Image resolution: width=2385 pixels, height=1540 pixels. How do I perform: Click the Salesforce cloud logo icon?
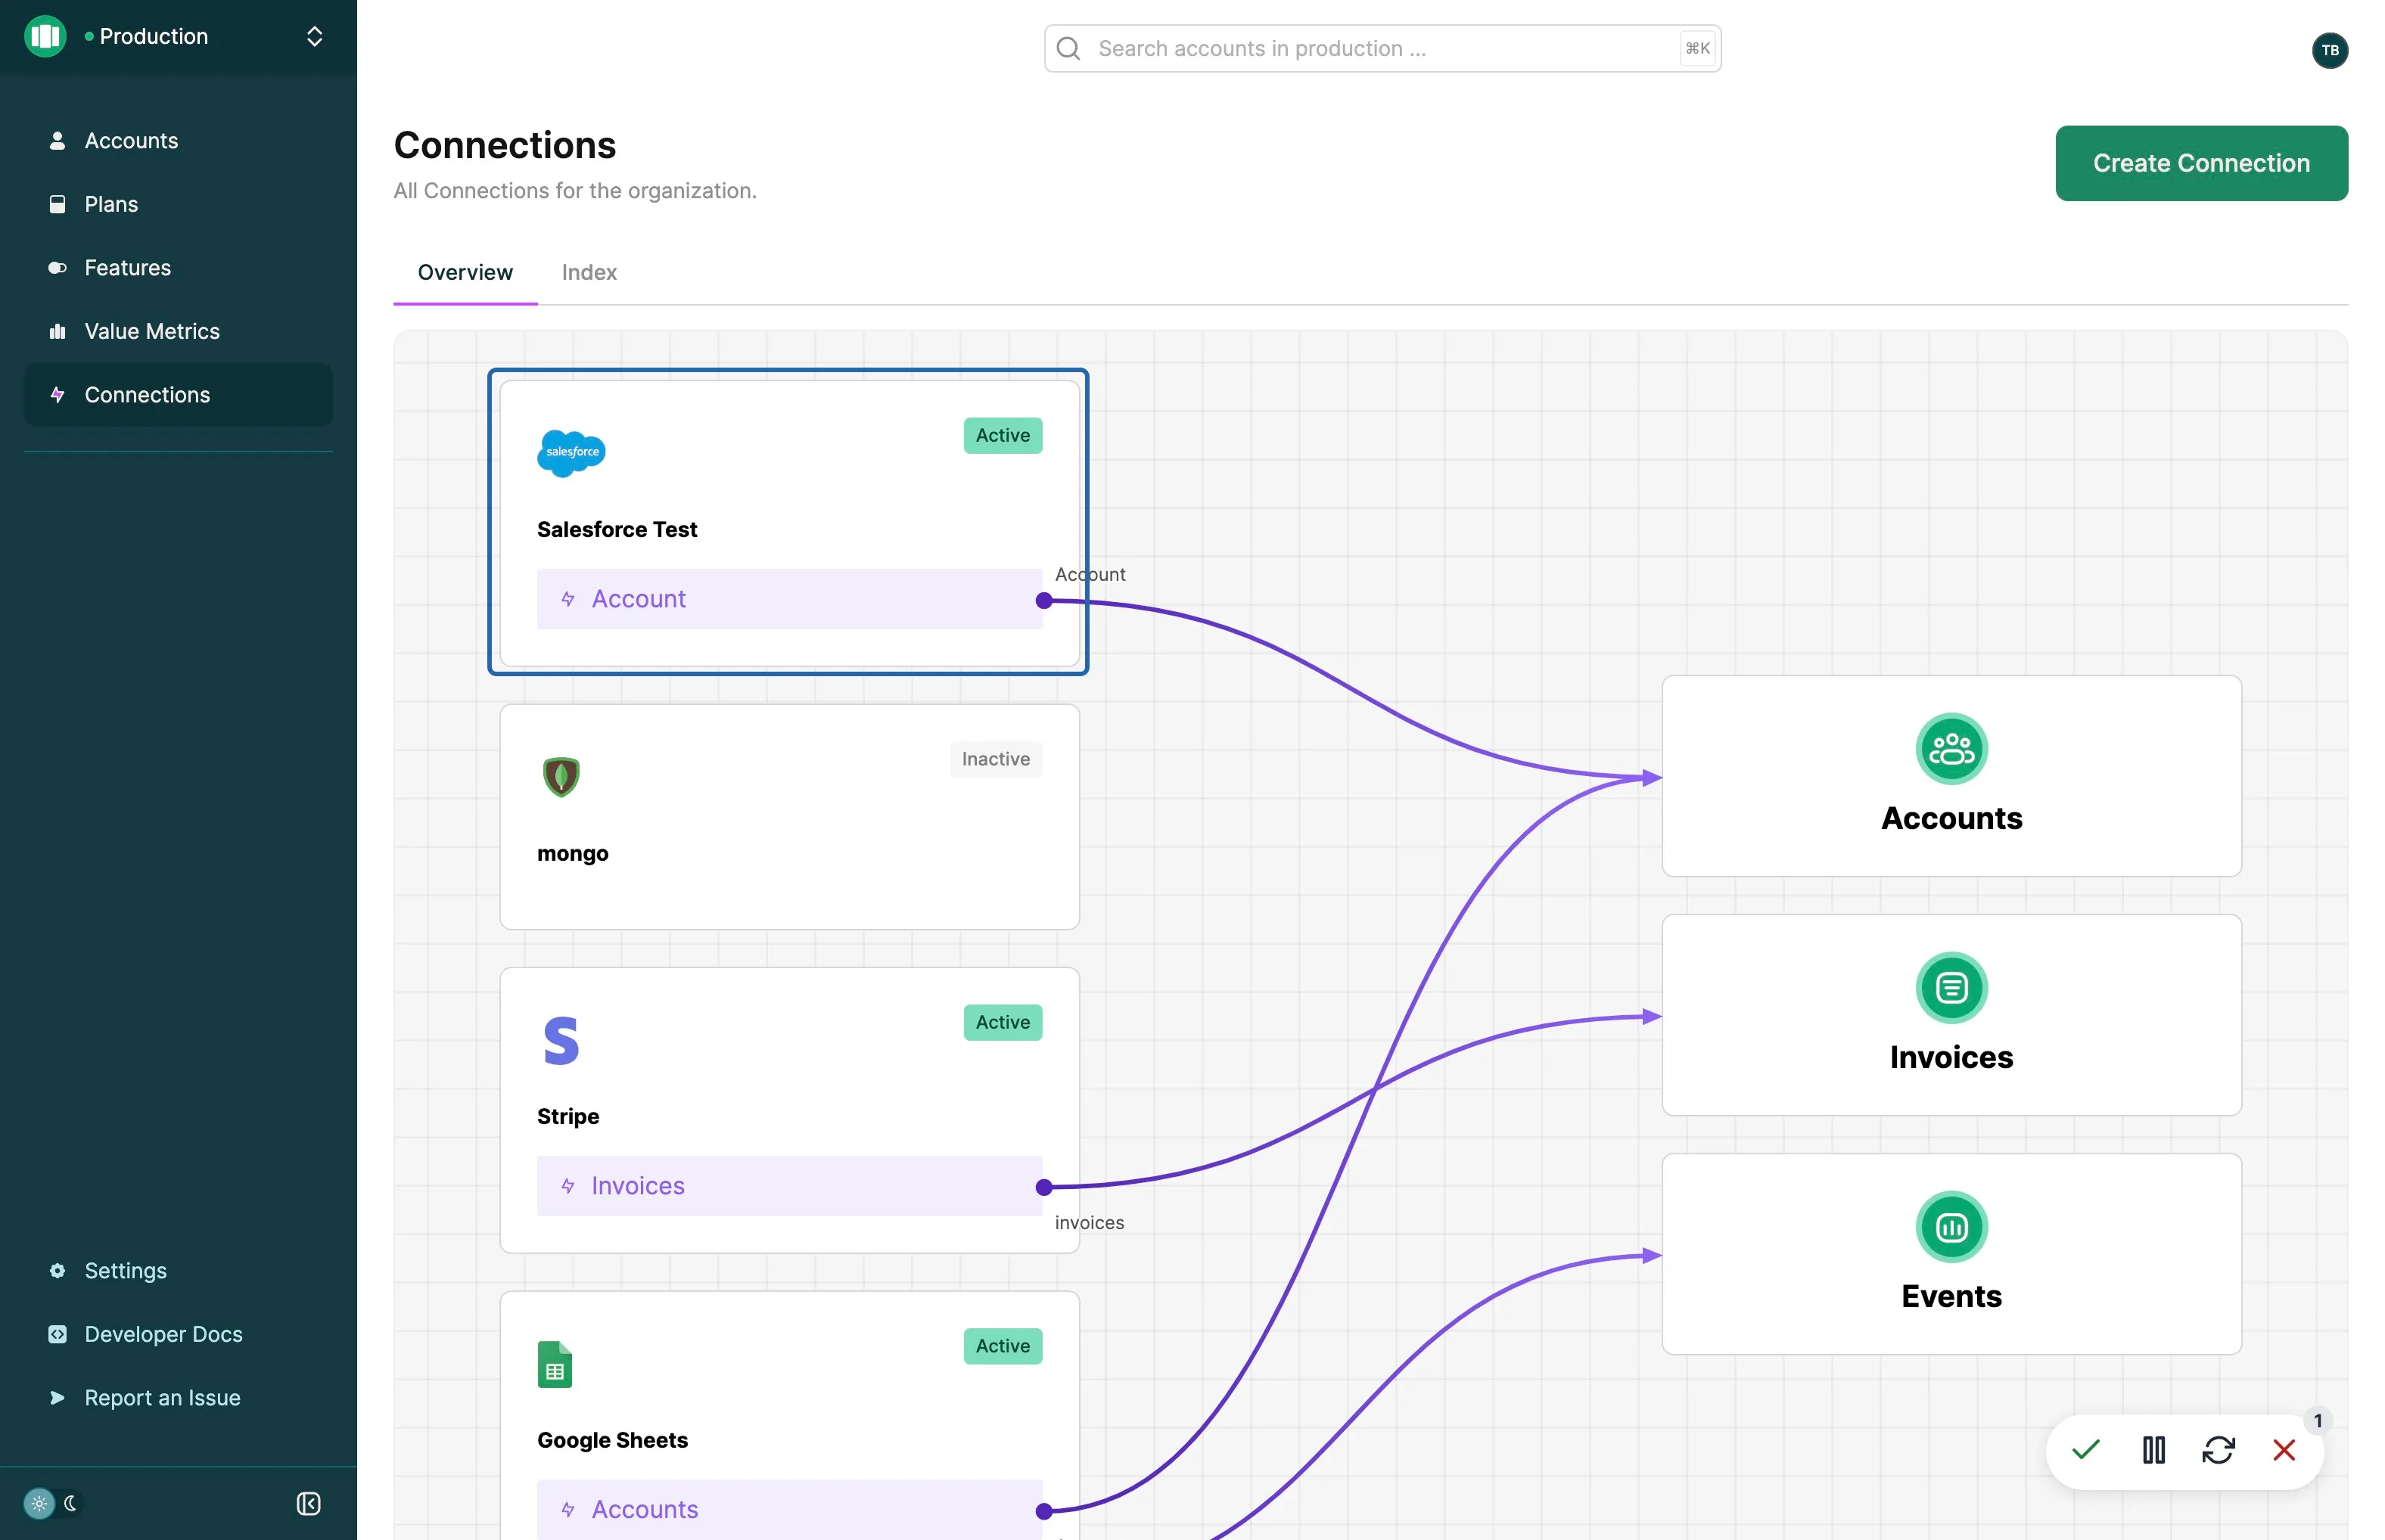(571, 453)
